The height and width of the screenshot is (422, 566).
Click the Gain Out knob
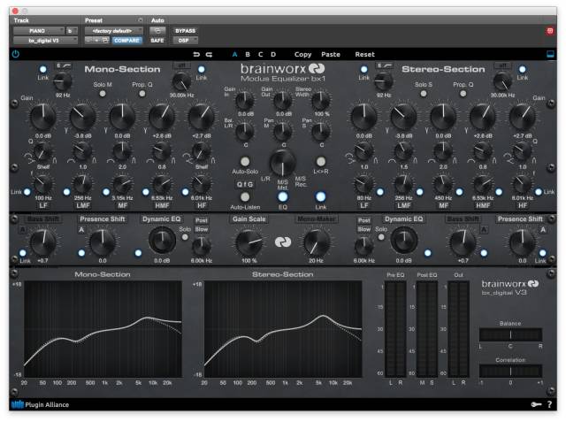click(x=283, y=100)
